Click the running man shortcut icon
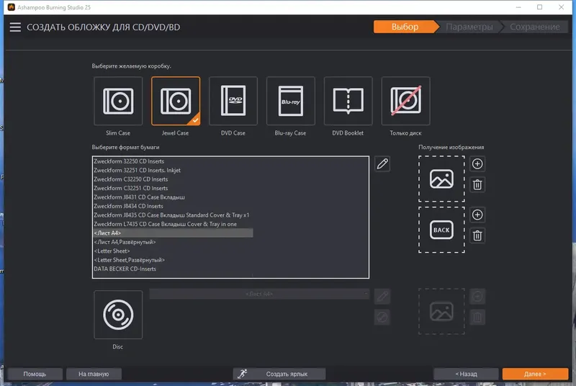Image resolution: width=576 pixels, height=386 pixels. (243, 374)
